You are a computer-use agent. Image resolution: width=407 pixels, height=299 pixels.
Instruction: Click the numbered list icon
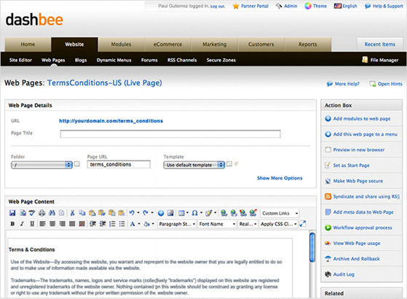112,224
